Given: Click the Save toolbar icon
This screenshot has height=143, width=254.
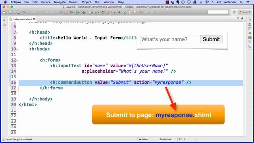Looking at the screenshot, I should point(10,12).
